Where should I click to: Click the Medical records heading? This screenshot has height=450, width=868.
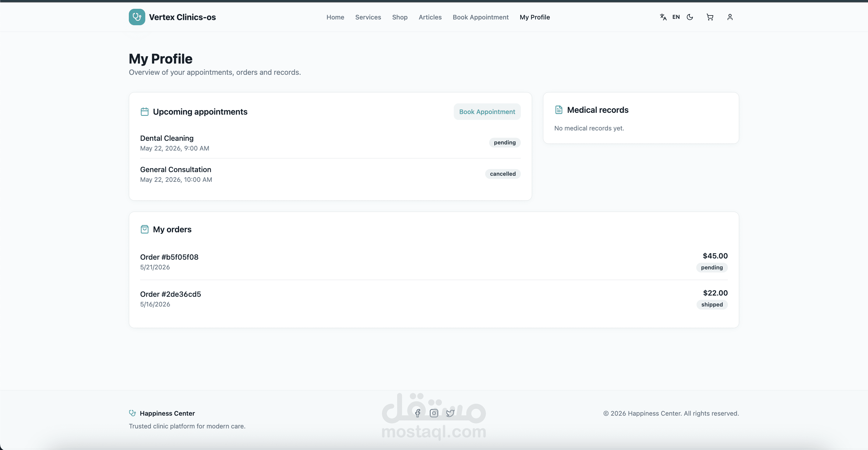(598, 110)
